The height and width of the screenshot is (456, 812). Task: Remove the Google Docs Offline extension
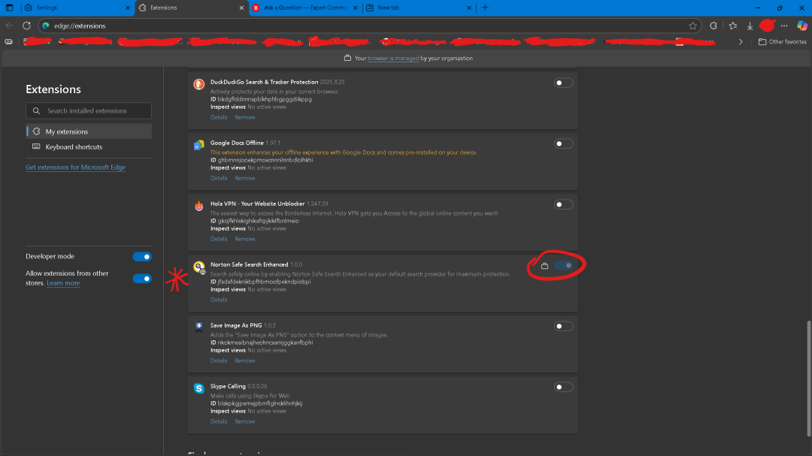pyautogui.click(x=245, y=179)
